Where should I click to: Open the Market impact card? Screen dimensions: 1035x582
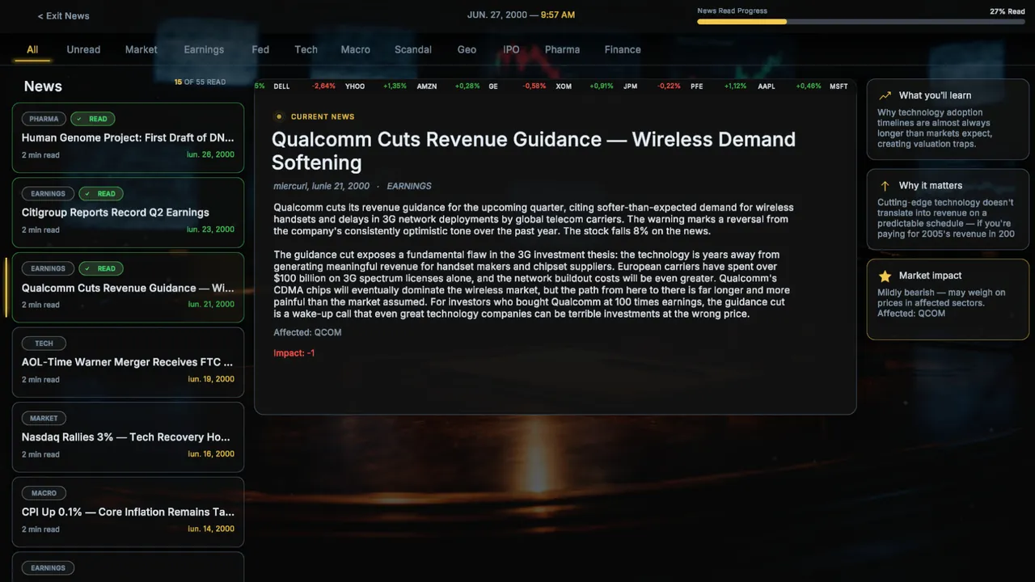tap(948, 299)
